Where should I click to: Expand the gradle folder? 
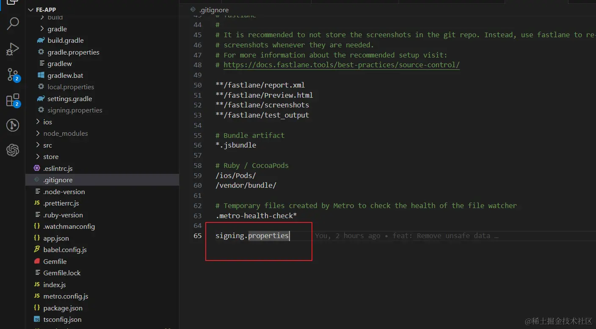pyautogui.click(x=42, y=29)
